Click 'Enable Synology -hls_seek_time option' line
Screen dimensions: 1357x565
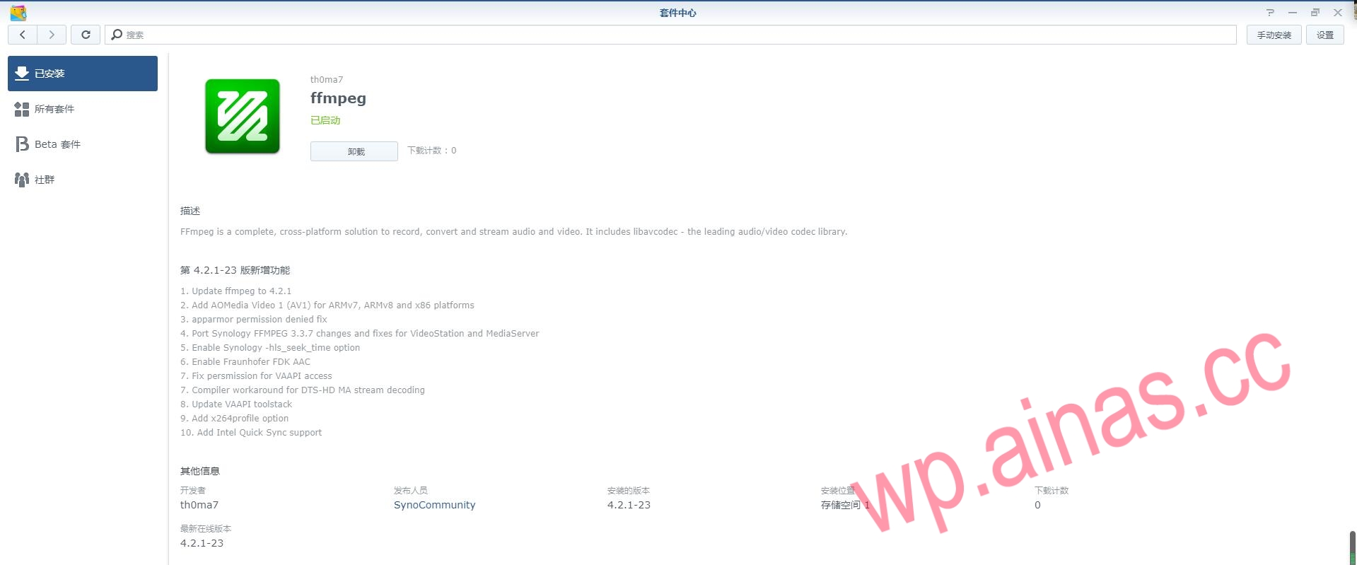[270, 348]
